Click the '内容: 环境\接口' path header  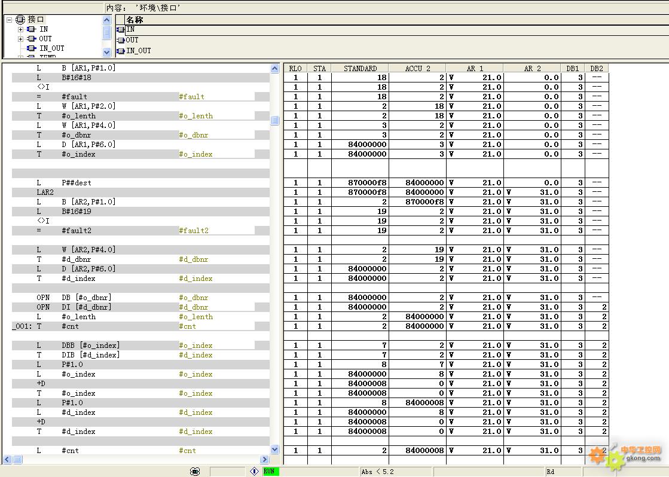(143, 8)
